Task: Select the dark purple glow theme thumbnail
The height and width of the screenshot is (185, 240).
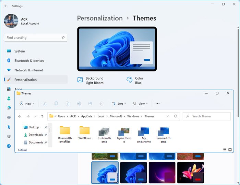Action: (162, 172)
